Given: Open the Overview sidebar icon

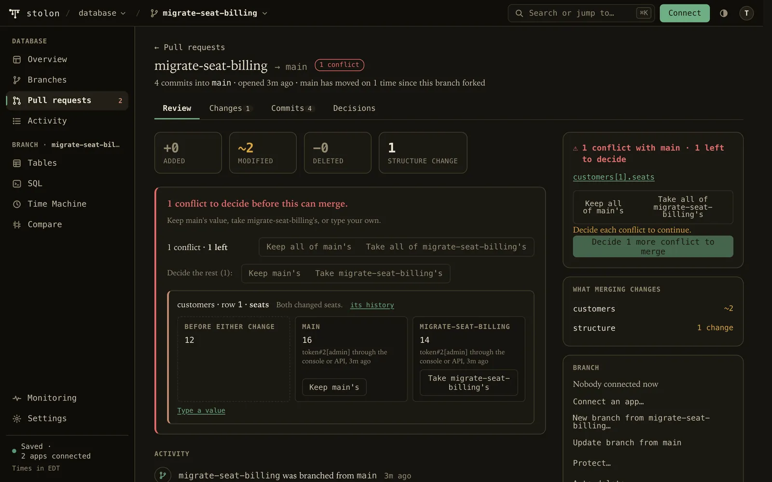Looking at the screenshot, I should tap(17, 60).
